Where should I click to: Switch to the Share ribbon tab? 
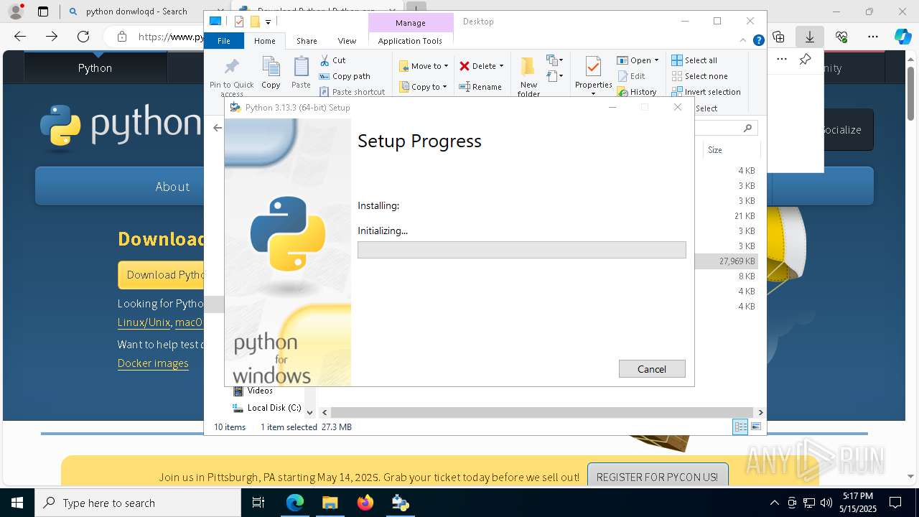coord(307,41)
